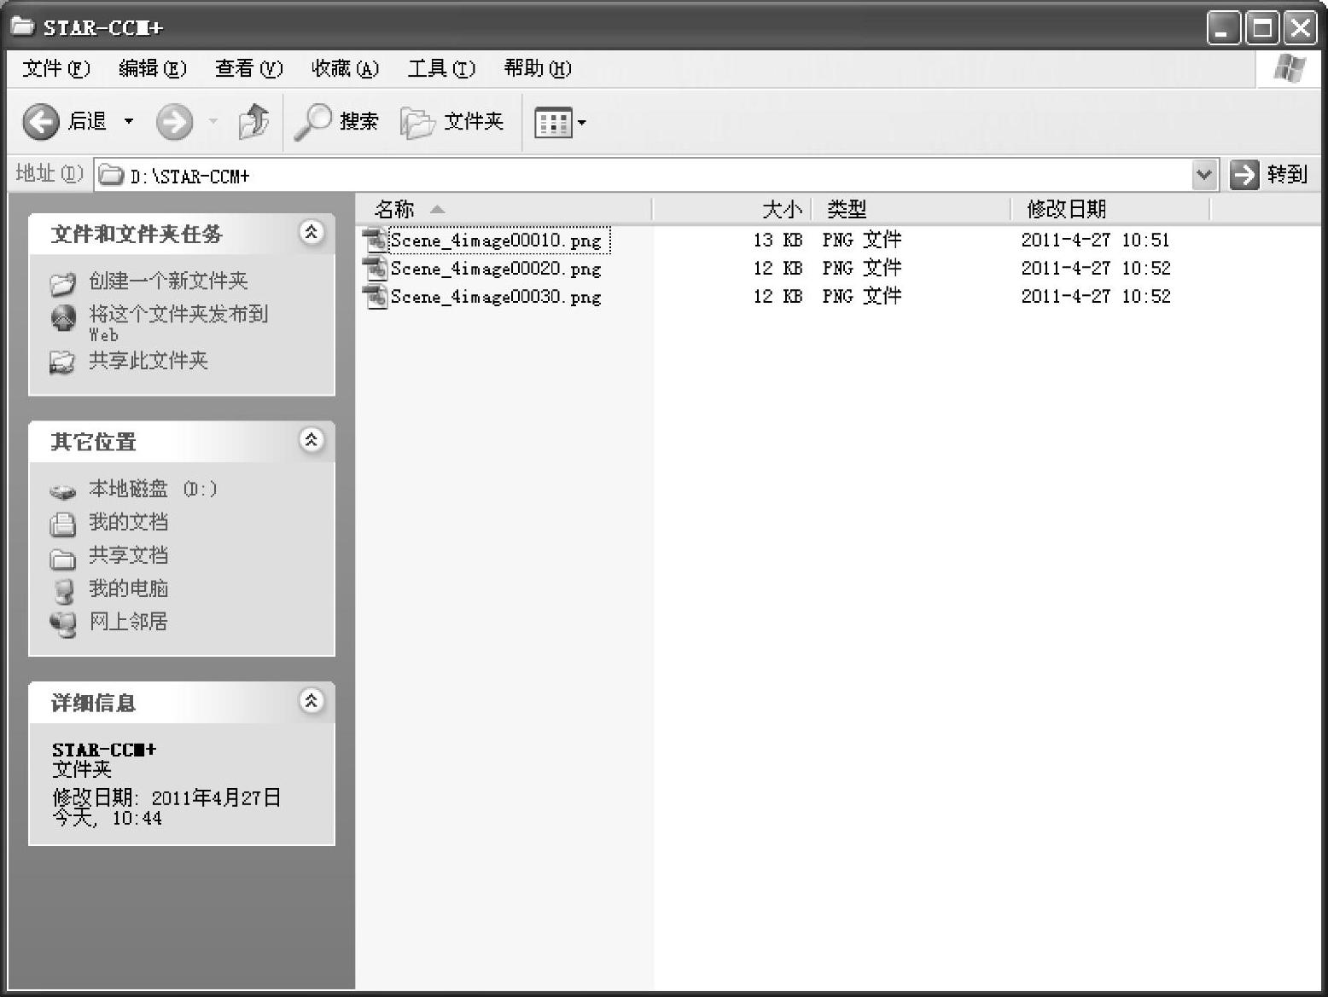This screenshot has height=997, width=1328.
Task: Click the 13 KB size cell
Action: pyautogui.click(x=778, y=241)
